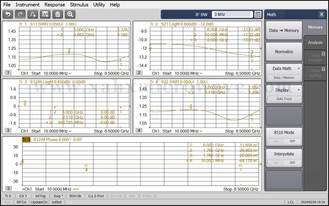329x206 pixels.
Task: Add a new channel with toolbar icon
Action: [x=45, y=14]
